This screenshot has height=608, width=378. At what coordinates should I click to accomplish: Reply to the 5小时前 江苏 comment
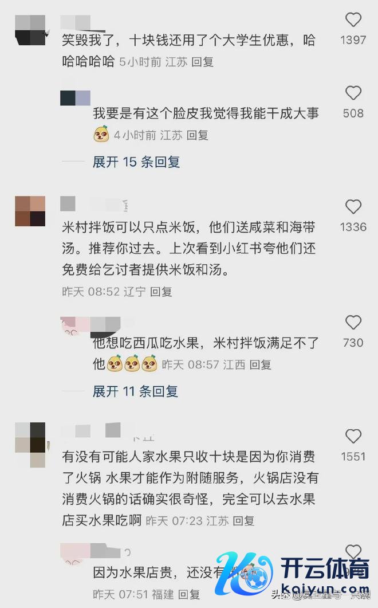coord(202,62)
